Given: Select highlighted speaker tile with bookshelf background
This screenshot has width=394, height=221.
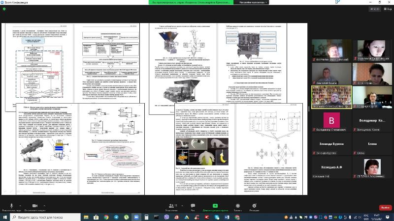Looking at the screenshot, I should point(331,97).
